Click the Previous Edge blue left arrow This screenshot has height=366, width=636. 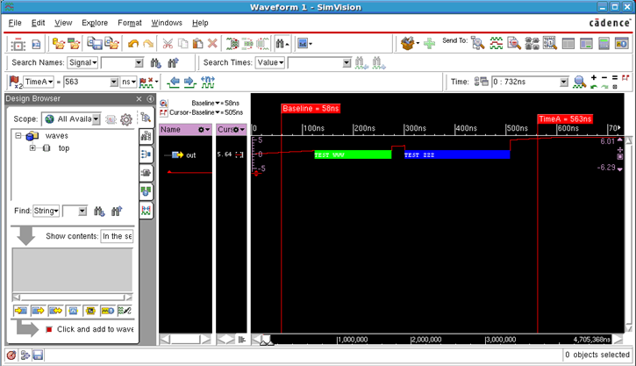[x=174, y=82]
